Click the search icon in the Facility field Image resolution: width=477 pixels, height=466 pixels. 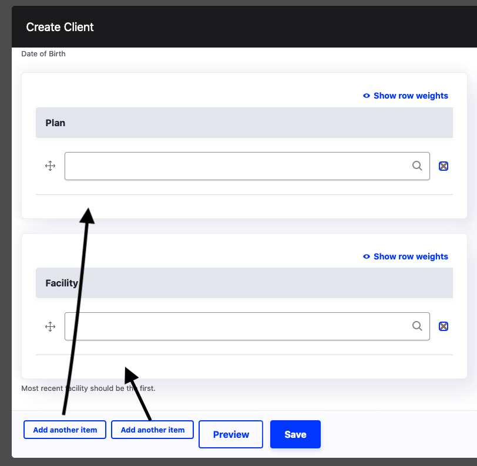click(417, 326)
